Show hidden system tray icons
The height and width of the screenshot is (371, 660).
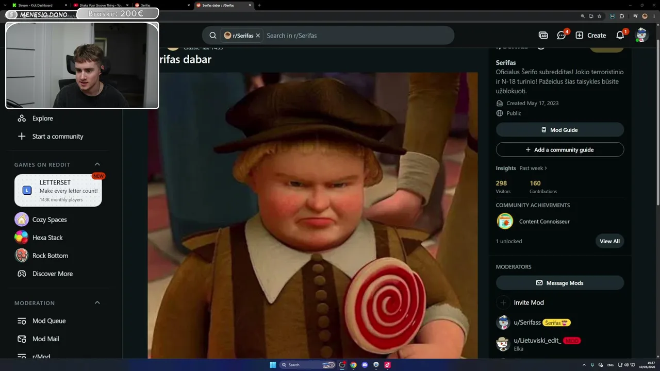coord(584,365)
